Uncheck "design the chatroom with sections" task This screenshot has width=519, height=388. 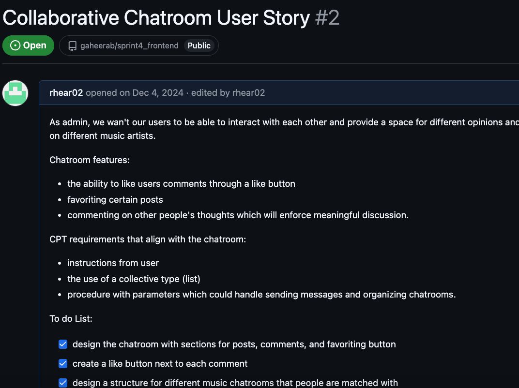63,344
